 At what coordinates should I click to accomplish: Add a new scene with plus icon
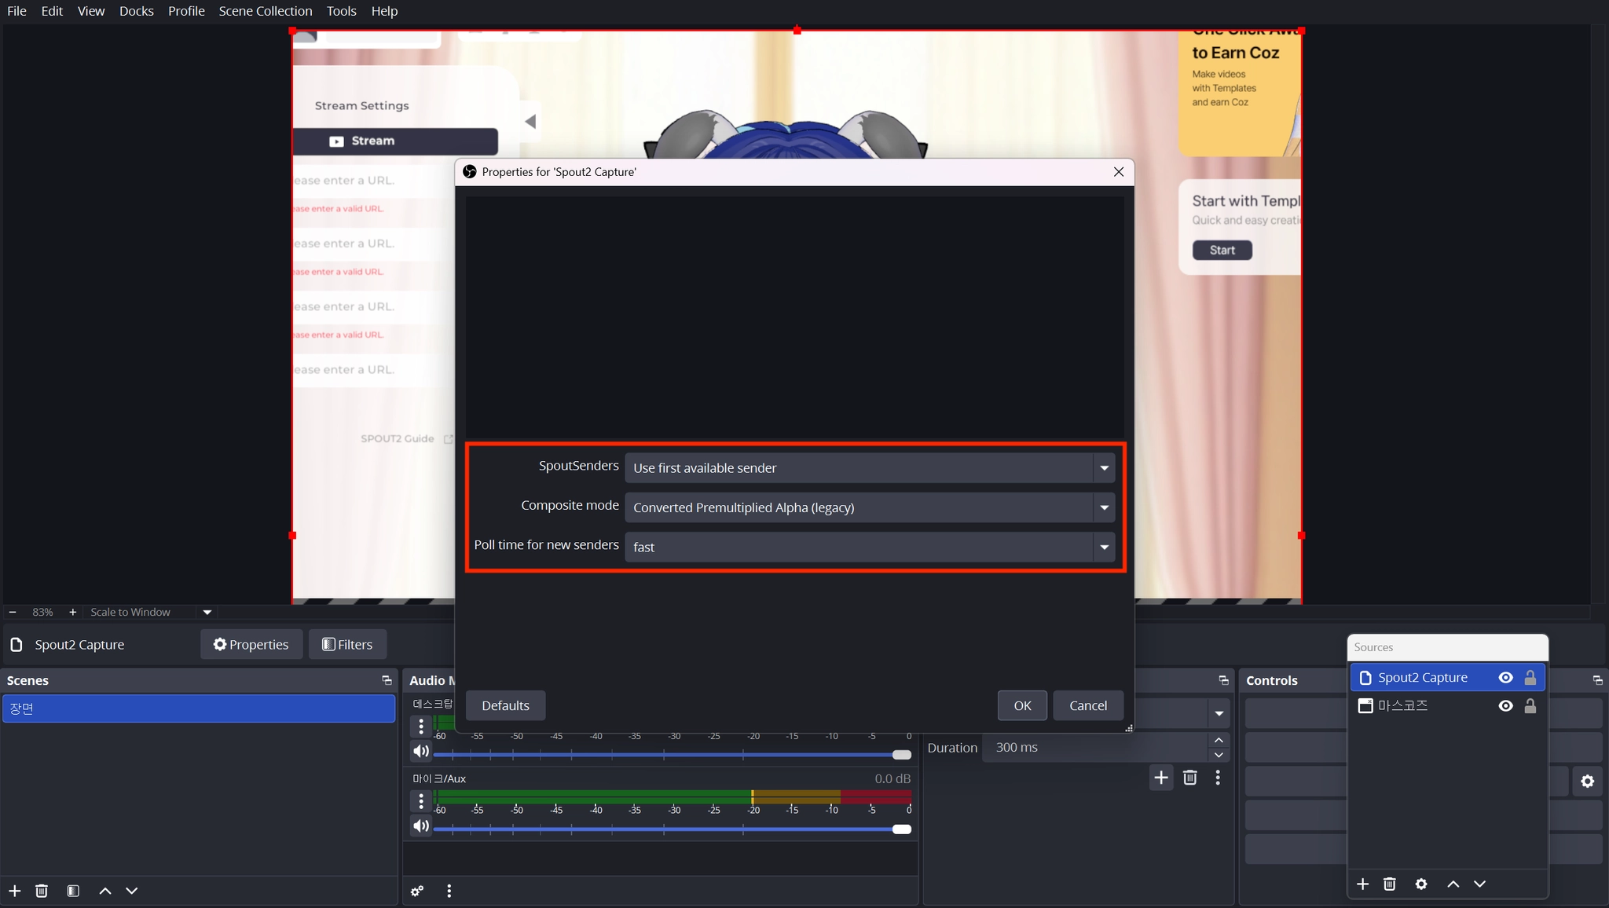tap(14, 891)
